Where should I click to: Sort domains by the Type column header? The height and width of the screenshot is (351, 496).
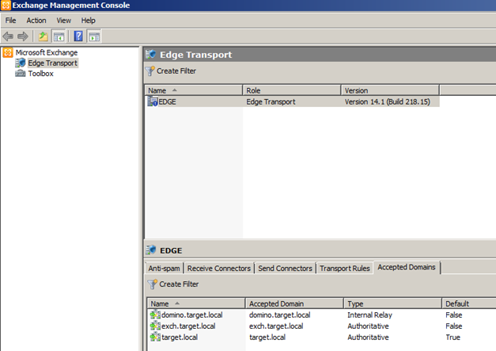(x=392, y=303)
